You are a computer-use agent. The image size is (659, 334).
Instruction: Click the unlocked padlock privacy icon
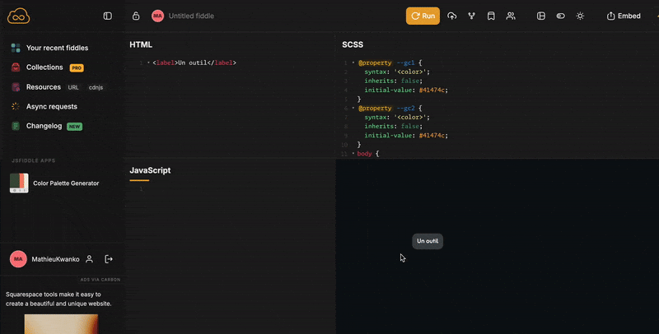point(136,16)
